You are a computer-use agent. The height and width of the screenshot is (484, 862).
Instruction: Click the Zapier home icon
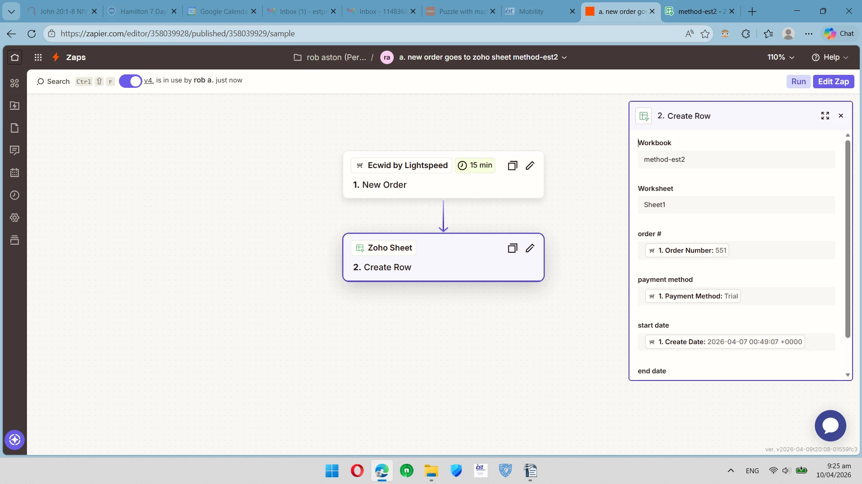coord(15,57)
